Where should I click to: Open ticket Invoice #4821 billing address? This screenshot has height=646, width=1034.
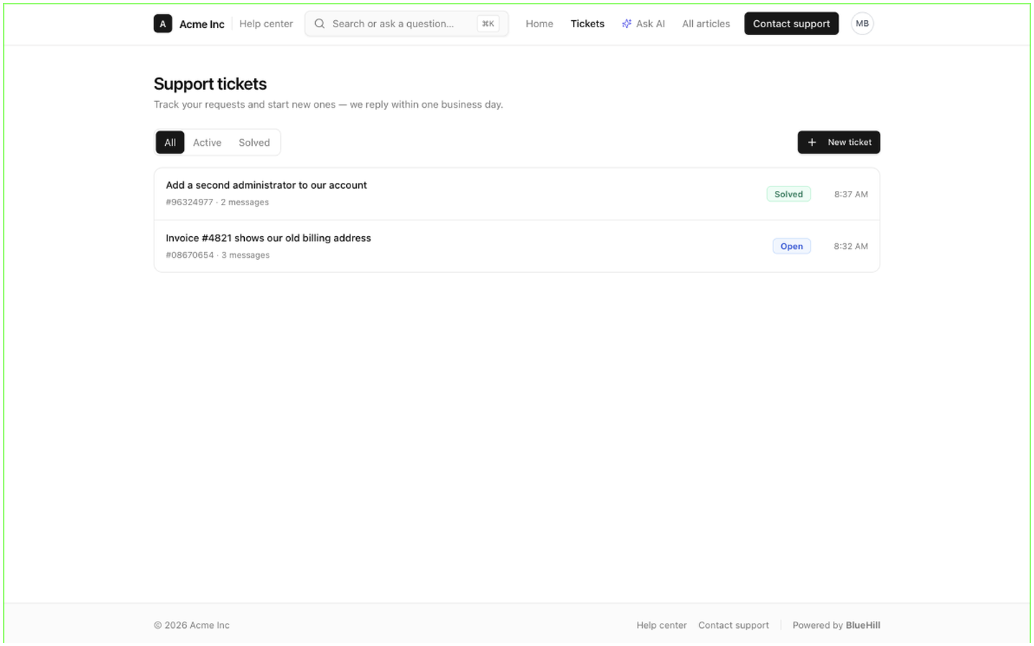[x=517, y=246]
